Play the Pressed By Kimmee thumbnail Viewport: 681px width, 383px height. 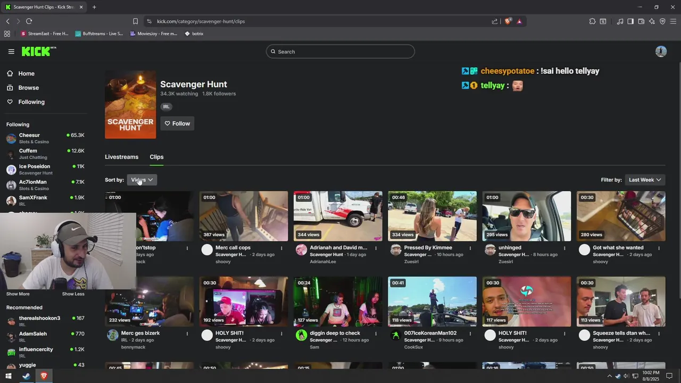432,216
